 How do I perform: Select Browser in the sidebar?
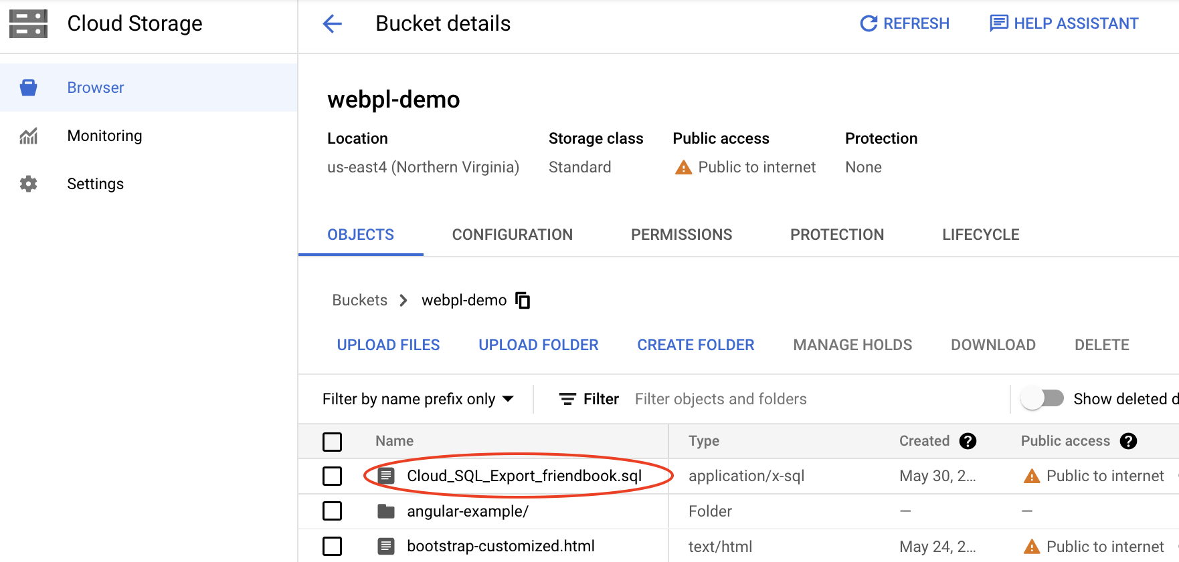coord(149,88)
